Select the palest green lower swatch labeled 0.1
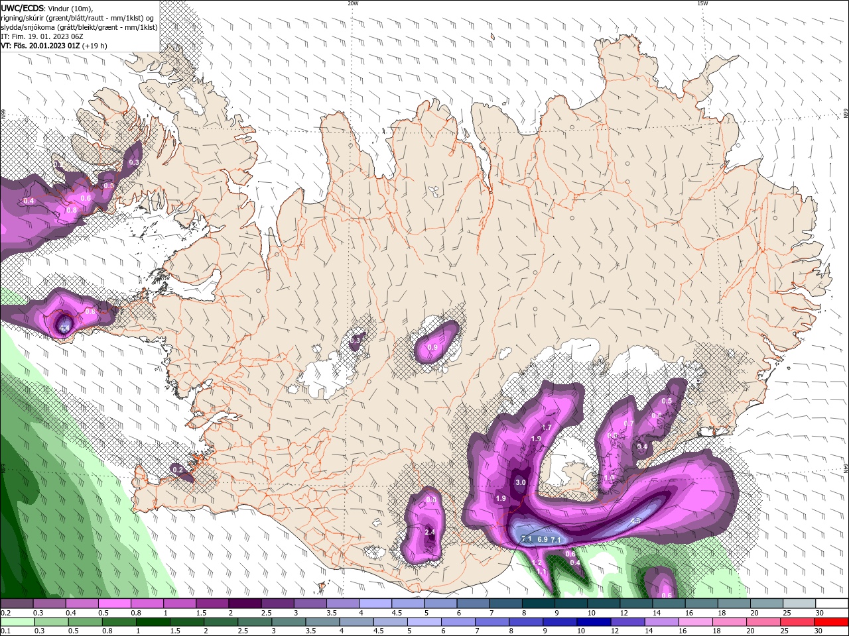The width and height of the screenshot is (849, 636). pyautogui.click(x=17, y=622)
